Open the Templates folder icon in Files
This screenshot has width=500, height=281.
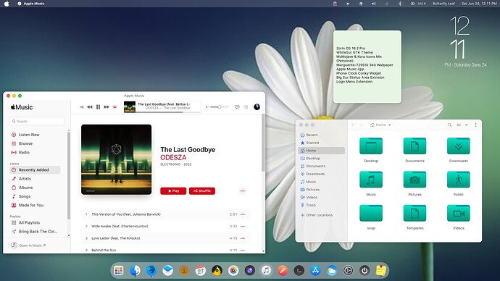[414, 213]
